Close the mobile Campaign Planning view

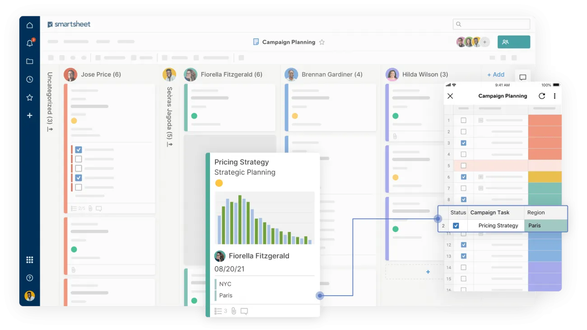click(x=450, y=96)
